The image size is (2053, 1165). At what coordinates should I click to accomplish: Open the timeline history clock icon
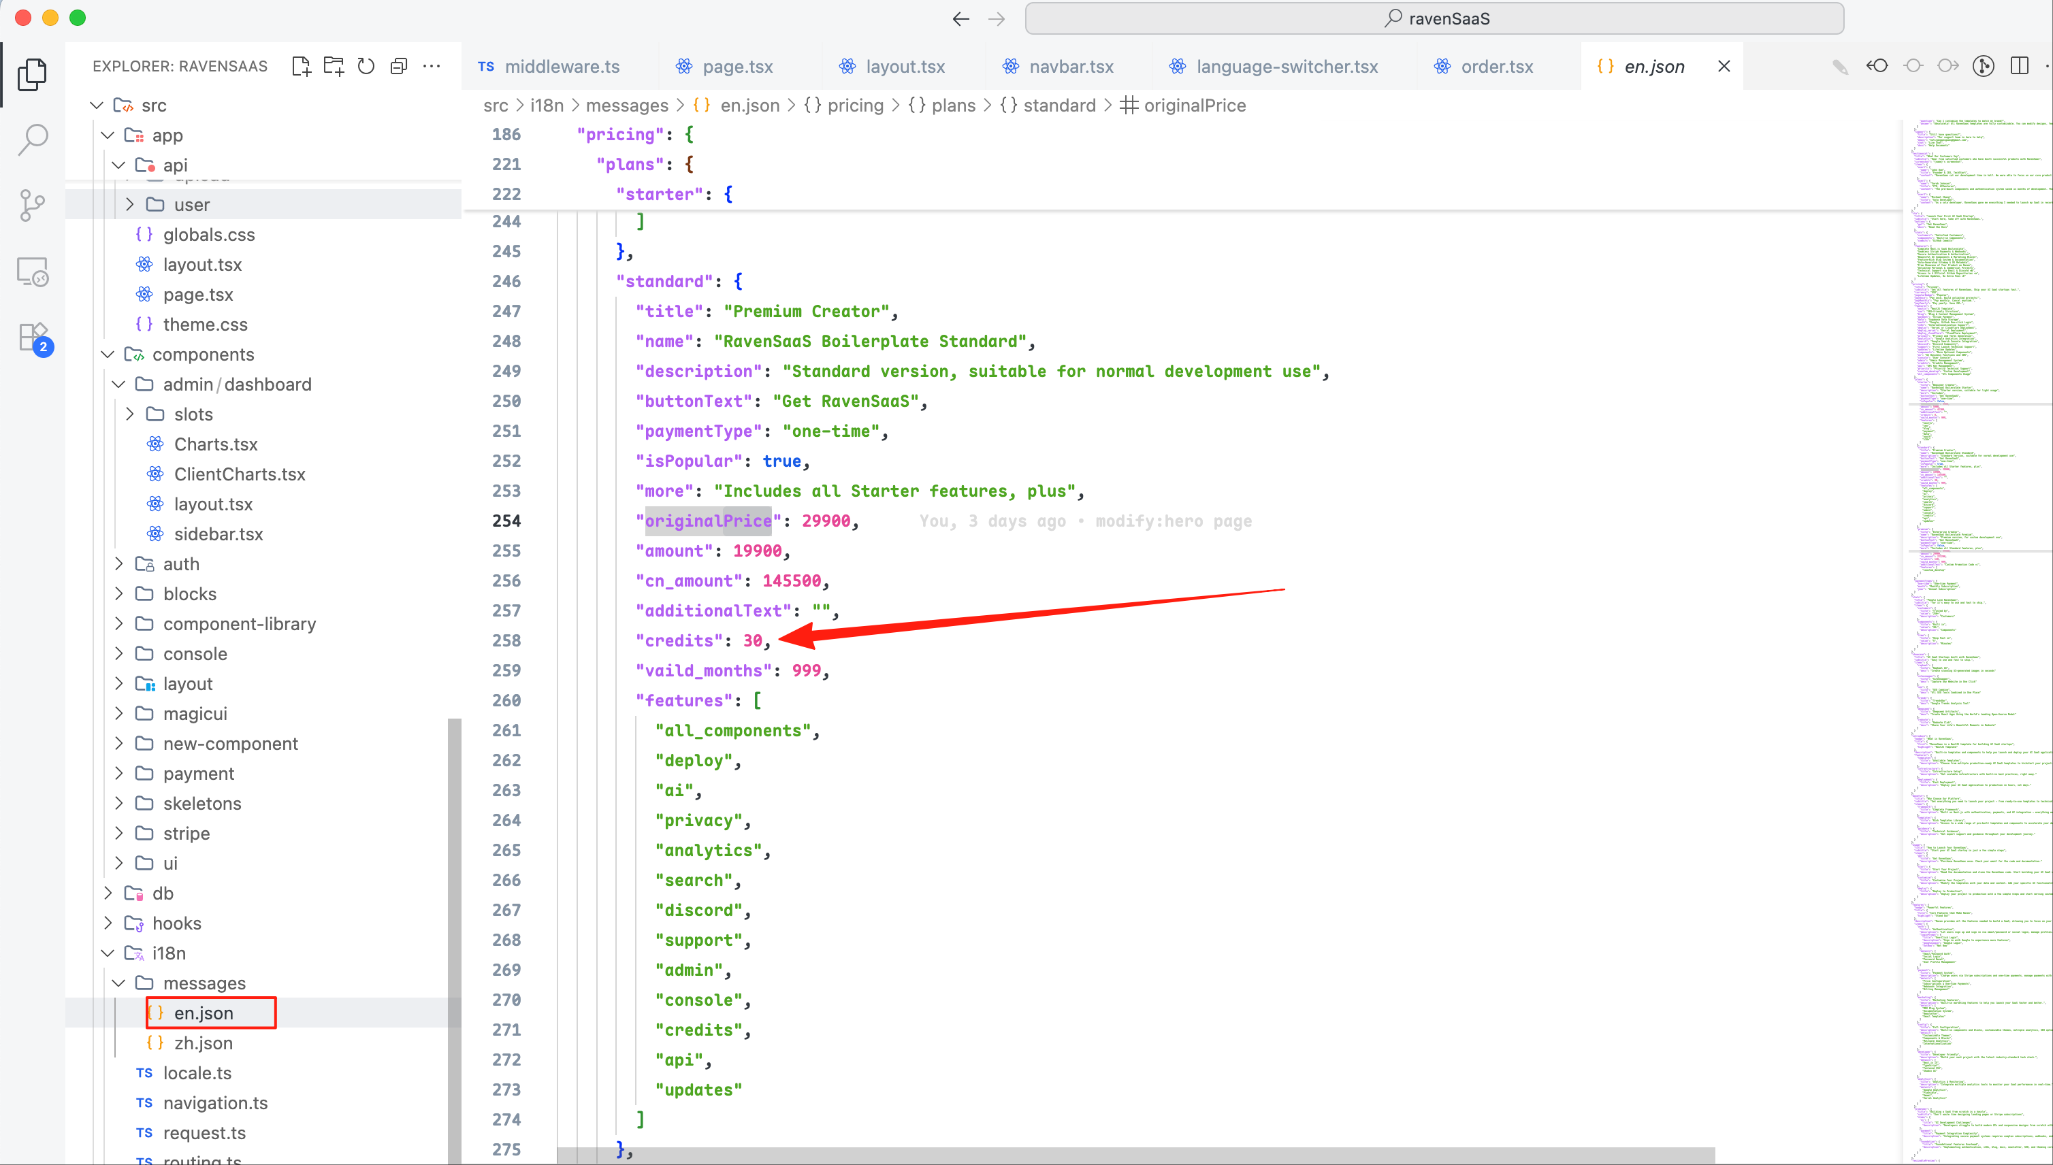1983,67
